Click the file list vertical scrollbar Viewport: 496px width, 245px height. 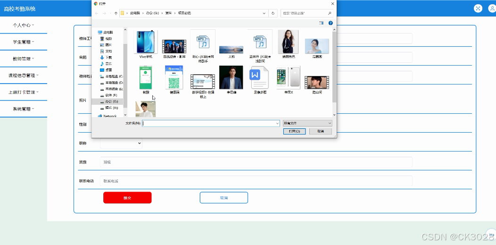click(x=334, y=67)
